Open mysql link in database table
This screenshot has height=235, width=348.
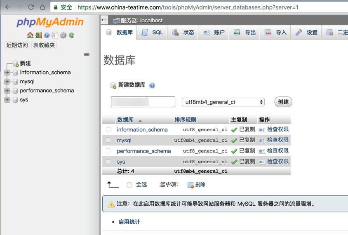(124, 141)
